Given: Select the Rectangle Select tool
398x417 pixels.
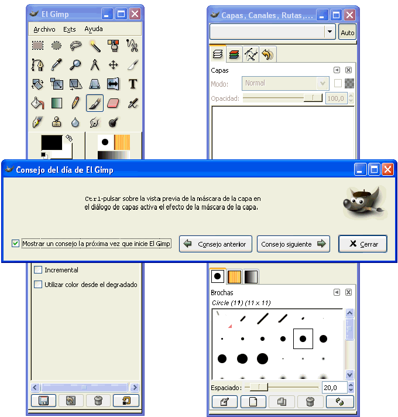Looking at the screenshot, I should pyautogui.click(x=37, y=46).
